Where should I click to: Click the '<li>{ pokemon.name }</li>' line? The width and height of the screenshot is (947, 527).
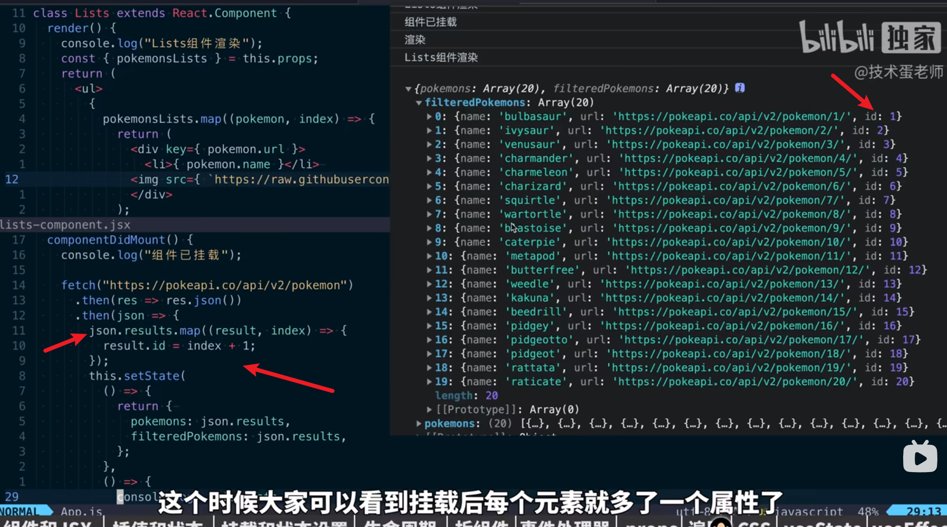(x=232, y=164)
